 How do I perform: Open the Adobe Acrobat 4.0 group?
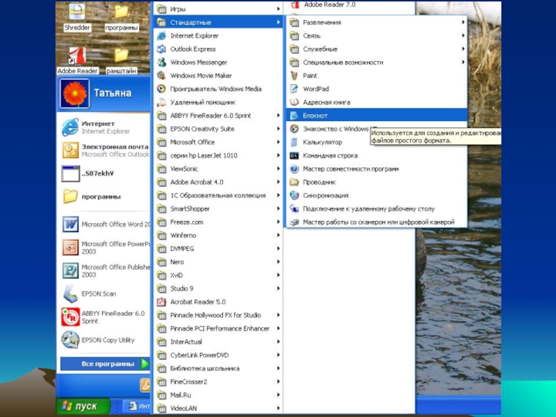218,182
